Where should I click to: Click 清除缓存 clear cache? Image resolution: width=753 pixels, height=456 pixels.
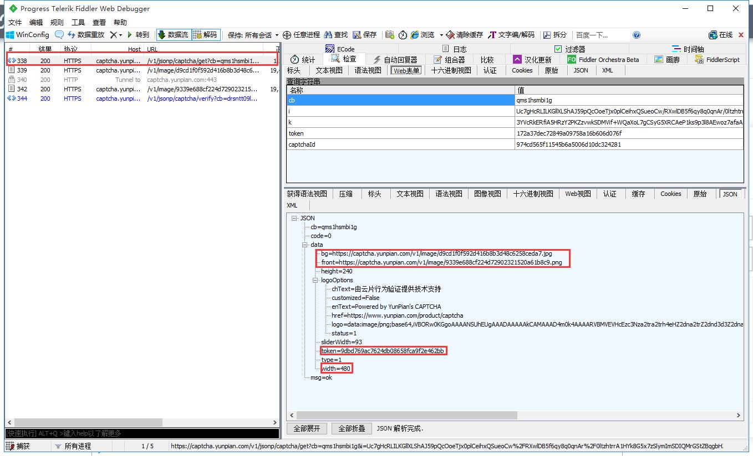465,35
